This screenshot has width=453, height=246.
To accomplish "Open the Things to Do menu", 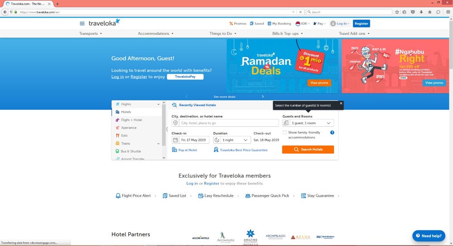I will (x=223, y=33).
